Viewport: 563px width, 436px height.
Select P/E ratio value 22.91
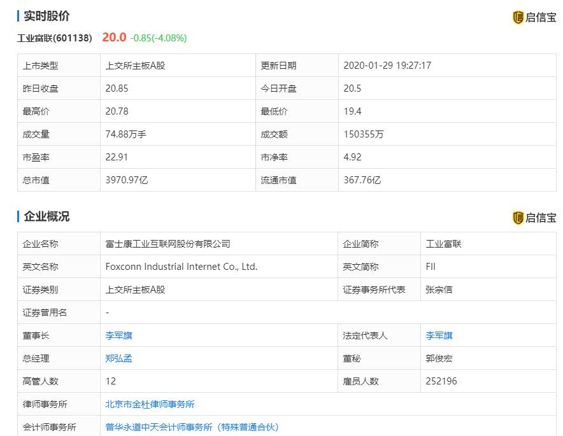tap(117, 157)
